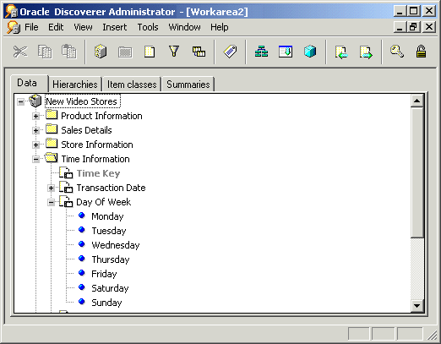Viewport: 441px width, 344px height.
Task: Expand the Store Information folder
Action: [35, 145]
